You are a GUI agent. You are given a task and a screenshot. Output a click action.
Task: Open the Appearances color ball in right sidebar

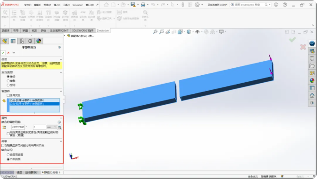click(312, 80)
